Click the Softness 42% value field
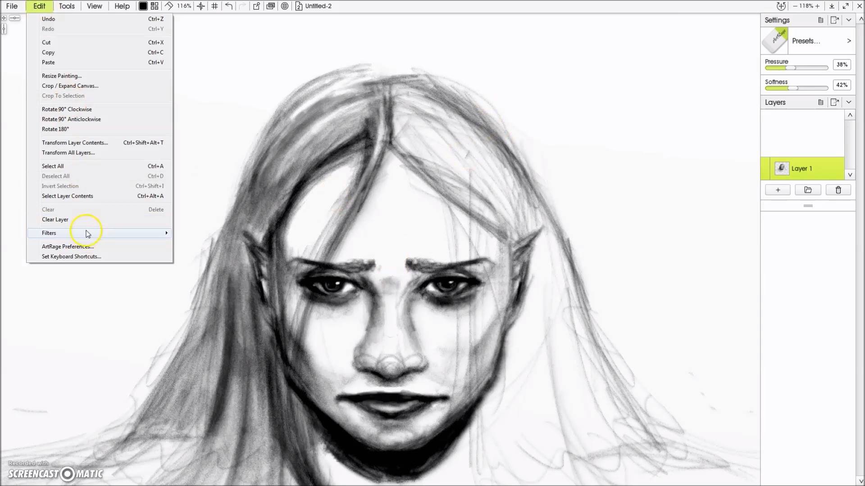The width and height of the screenshot is (865, 486). coord(842,85)
